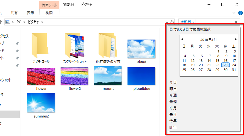
Task: Go to previous month in calendar
Action: [x=182, y=40]
